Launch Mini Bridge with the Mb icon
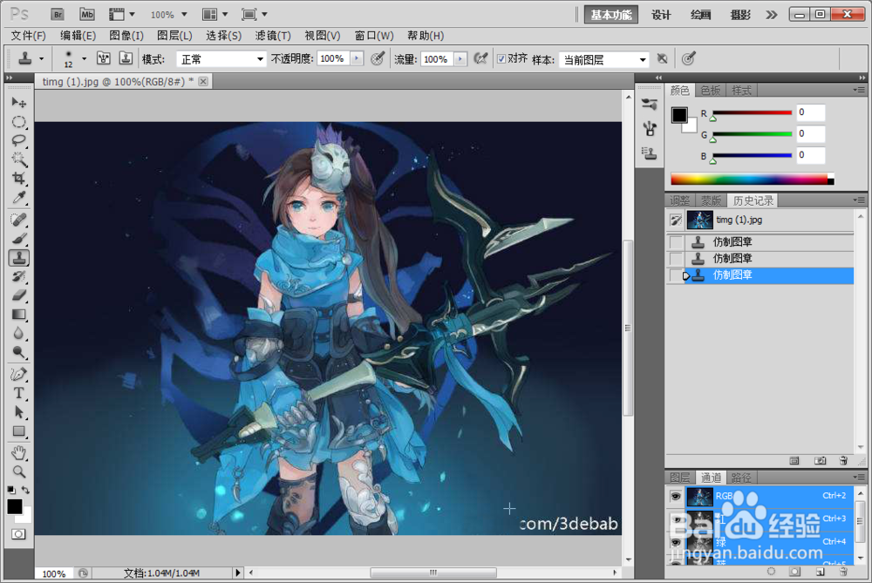Image resolution: width=872 pixels, height=583 pixels. 86,15
